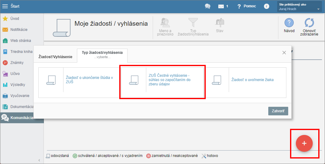Select ZUŠ Čestné vyhlásenie option

[162, 82]
